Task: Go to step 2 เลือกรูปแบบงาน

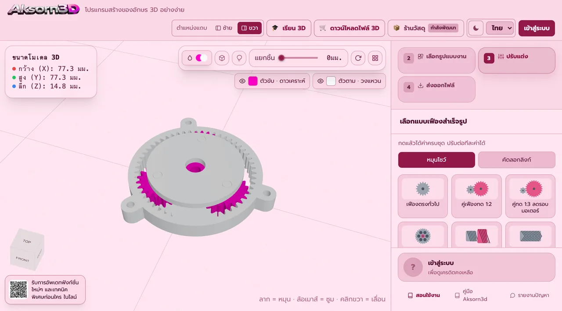Action: pos(436,60)
